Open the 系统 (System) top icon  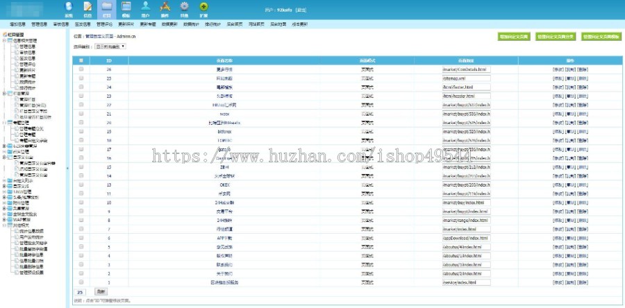69,7
